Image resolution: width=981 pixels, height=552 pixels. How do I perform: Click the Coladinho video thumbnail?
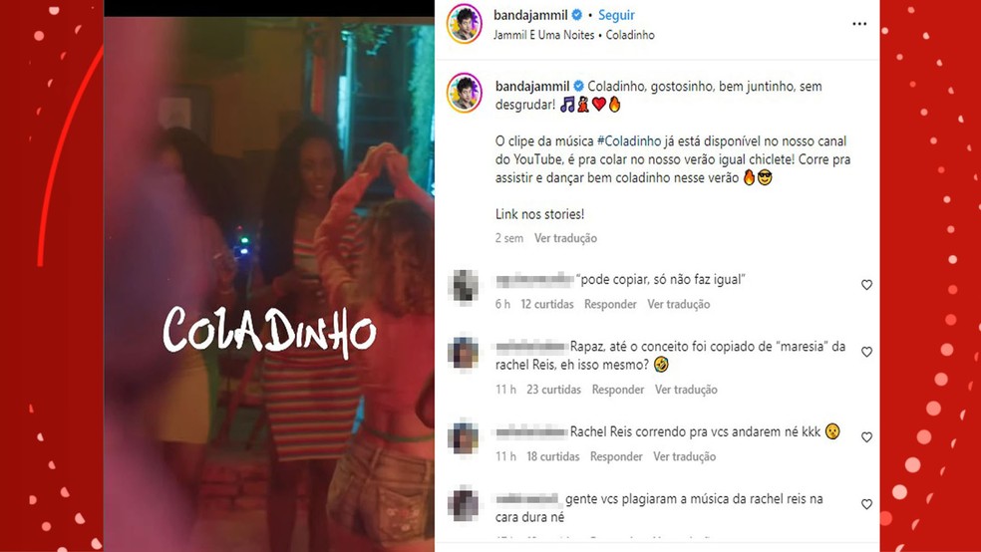click(269, 284)
